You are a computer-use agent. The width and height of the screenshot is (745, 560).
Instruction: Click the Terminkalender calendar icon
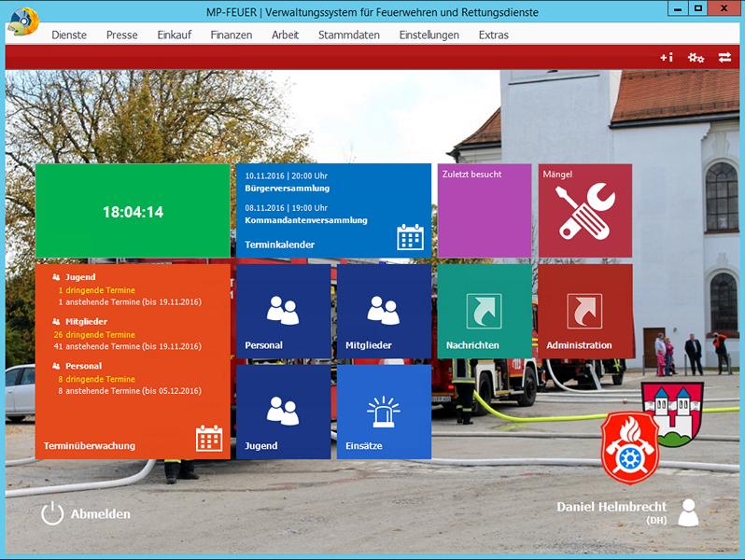tap(410, 237)
